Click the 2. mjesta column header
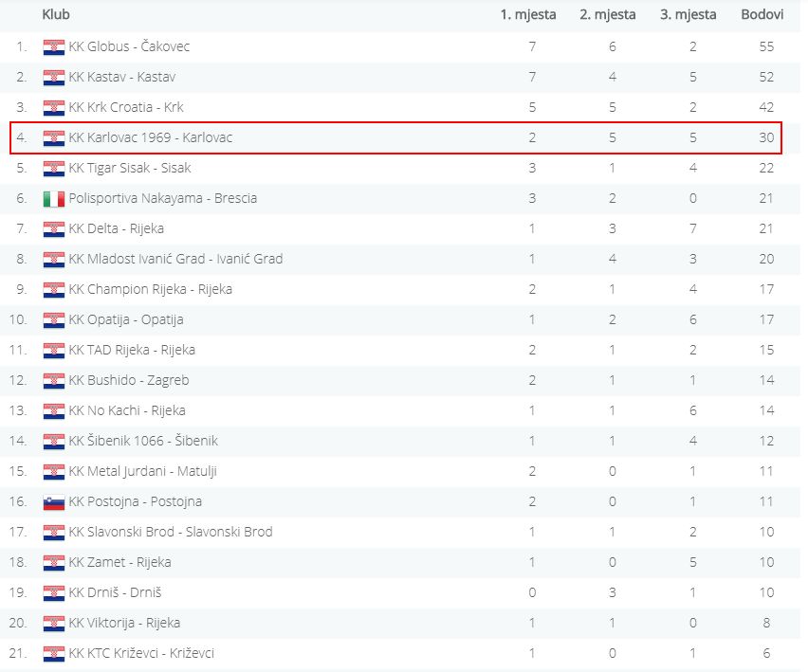Screen dimensions: 808x672 tap(608, 14)
